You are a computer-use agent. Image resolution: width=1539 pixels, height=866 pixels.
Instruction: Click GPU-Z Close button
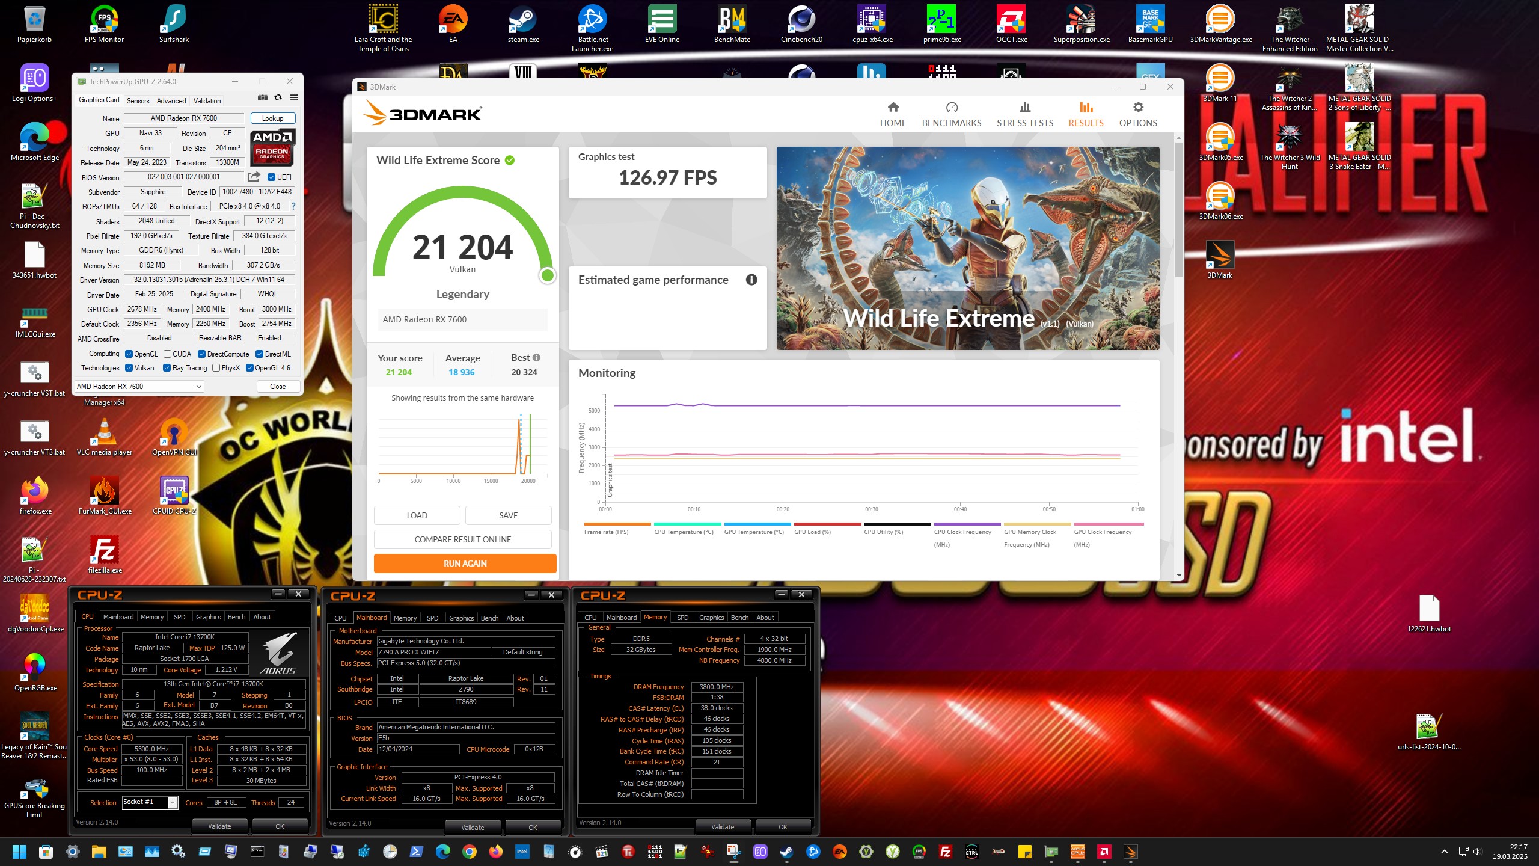pyautogui.click(x=278, y=387)
